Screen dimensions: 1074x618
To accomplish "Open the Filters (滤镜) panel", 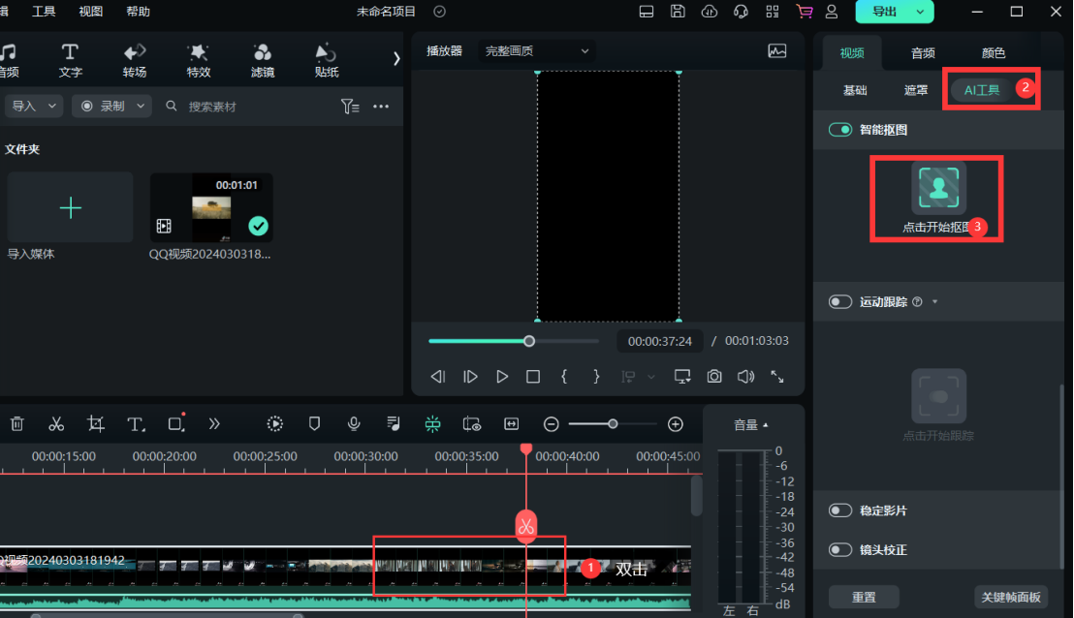I will click(x=262, y=60).
